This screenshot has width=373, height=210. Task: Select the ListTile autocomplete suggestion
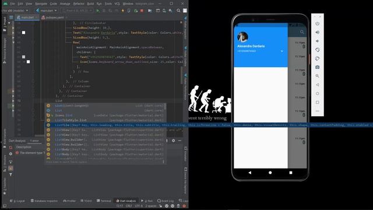[209, 125]
